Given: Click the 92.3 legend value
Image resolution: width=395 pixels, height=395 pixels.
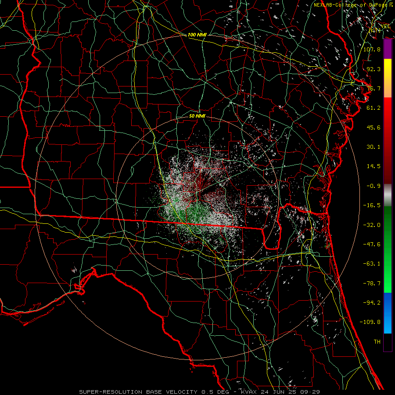Looking at the screenshot, I should point(373,69).
